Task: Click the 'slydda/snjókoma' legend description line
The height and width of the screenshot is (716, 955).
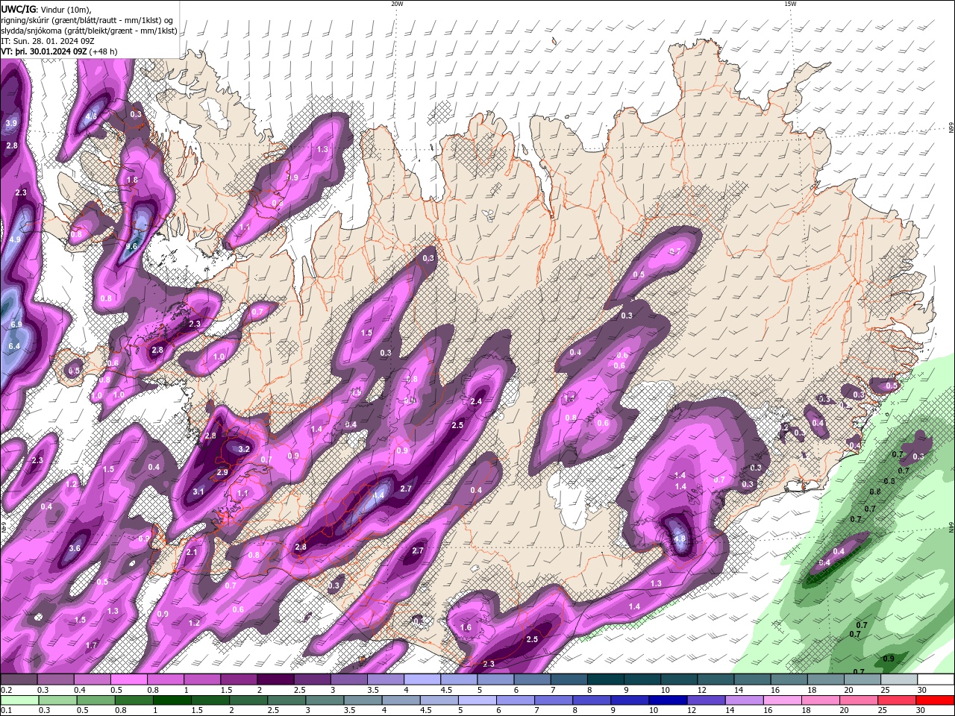Action: coord(89,31)
